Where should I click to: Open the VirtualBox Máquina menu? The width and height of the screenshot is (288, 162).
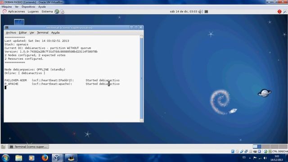click(x=7, y=7)
